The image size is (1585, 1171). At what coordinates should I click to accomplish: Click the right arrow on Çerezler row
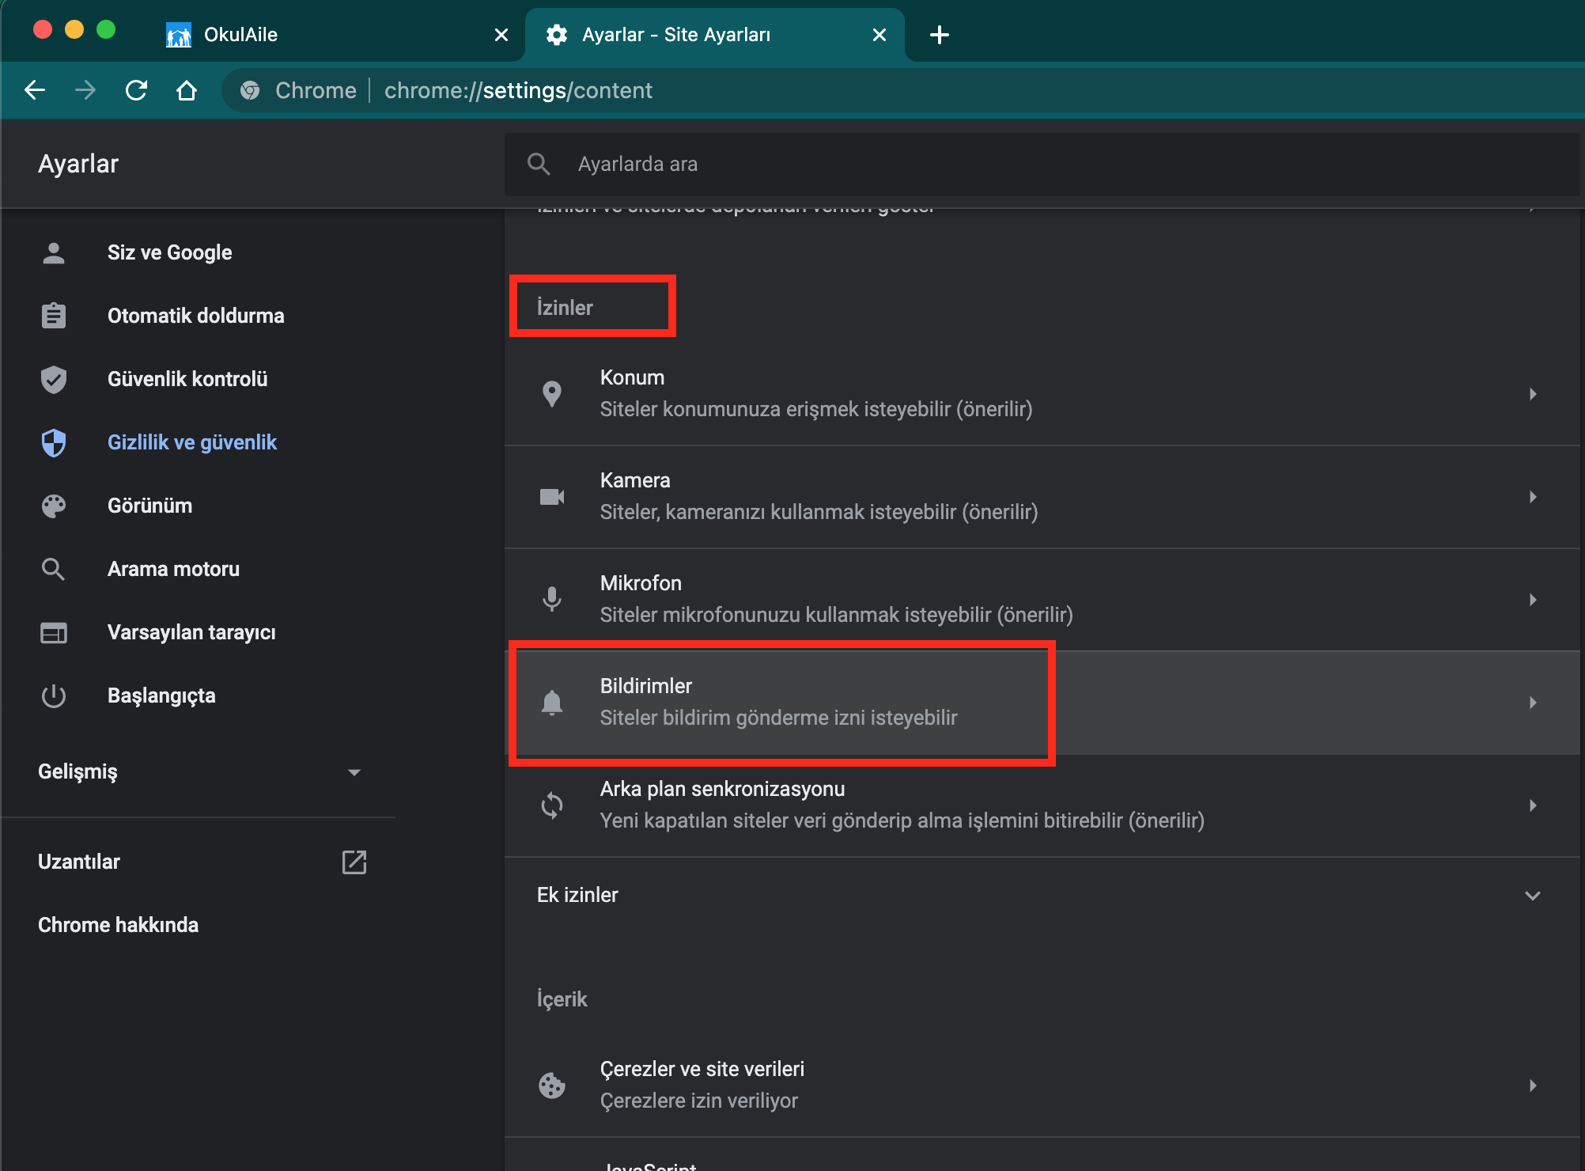[1533, 1085]
